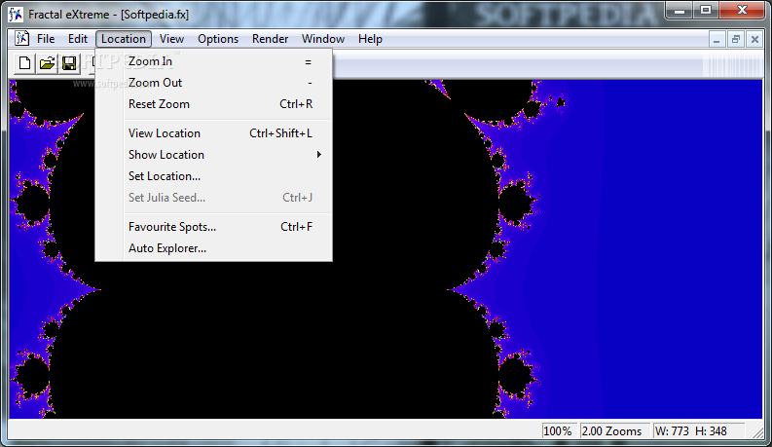Image resolution: width=772 pixels, height=447 pixels.
Task: Expand the Show Location submenu
Action: point(213,155)
